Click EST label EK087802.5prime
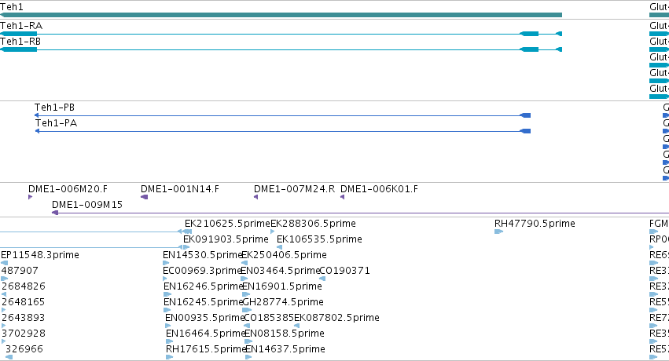The width and height of the screenshot is (669, 361). (x=336, y=318)
